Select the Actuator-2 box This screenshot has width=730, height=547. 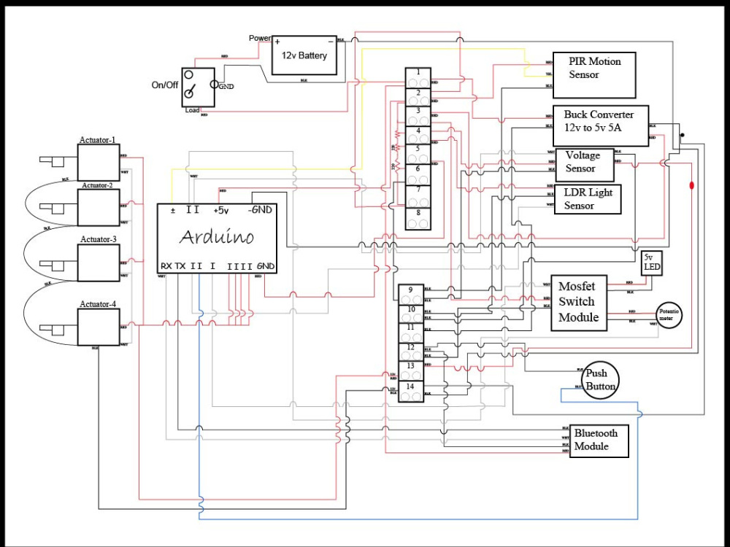[99, 207]
